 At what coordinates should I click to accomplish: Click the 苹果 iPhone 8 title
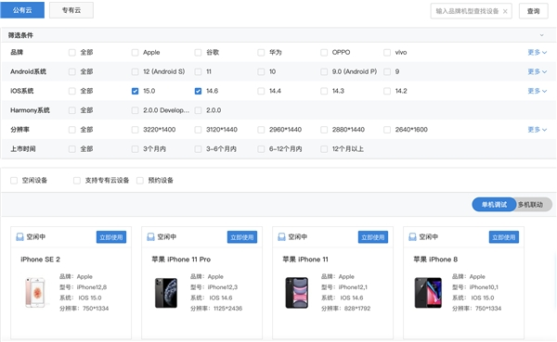coord(435,260)
